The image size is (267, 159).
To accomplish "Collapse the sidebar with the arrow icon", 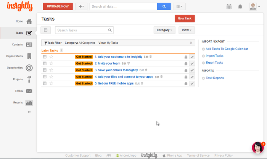I will point(29,112).
